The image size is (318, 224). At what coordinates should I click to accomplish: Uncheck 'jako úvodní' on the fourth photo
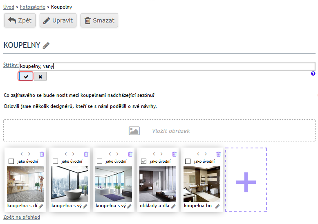[x=143, y=161]
